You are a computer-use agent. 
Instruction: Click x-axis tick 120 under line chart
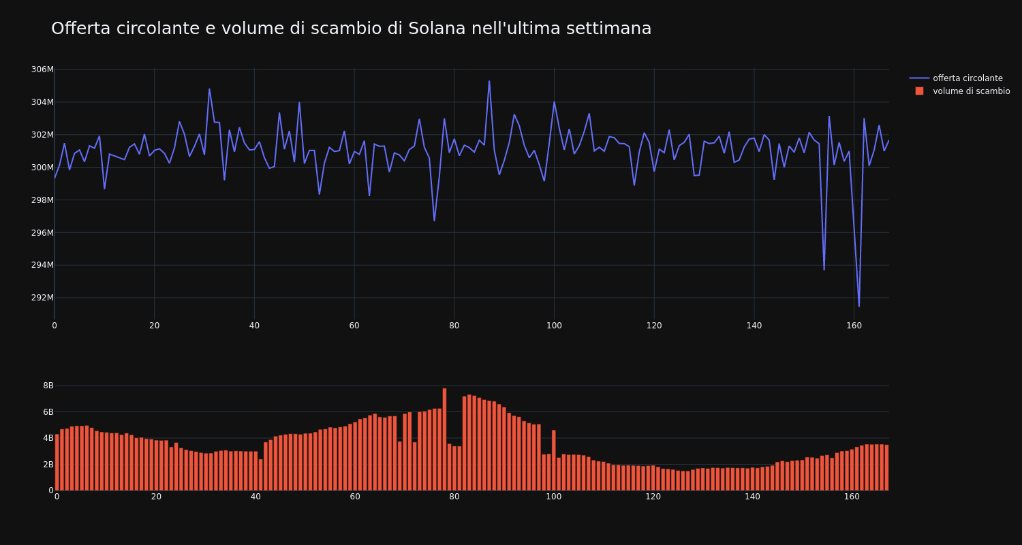pos(654,326)
